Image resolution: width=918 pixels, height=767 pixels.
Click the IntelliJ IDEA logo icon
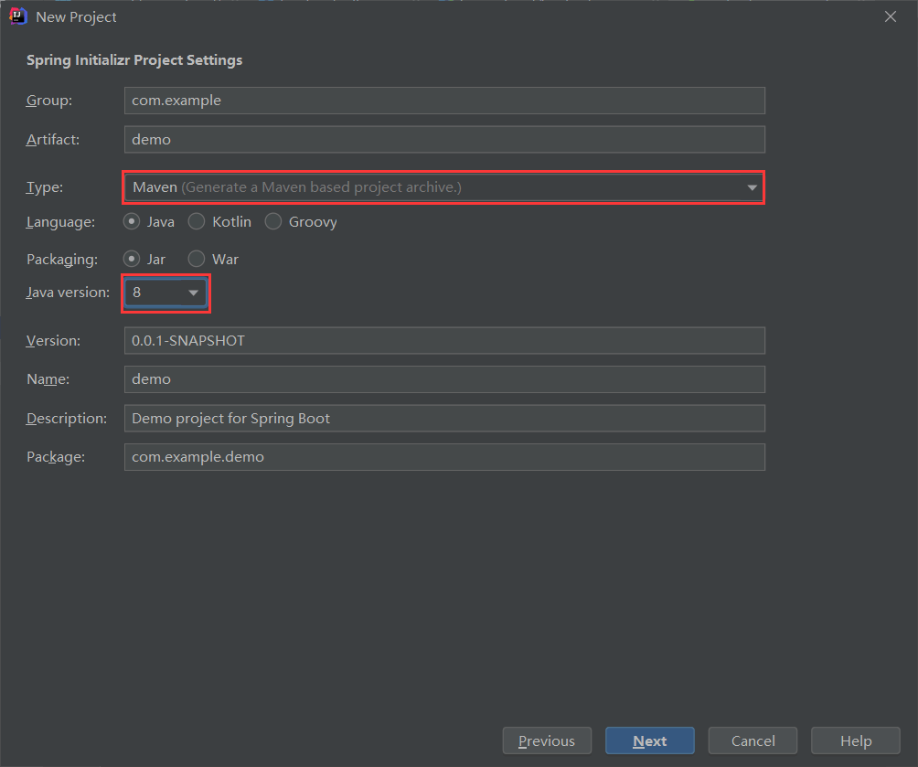point(18,17)
